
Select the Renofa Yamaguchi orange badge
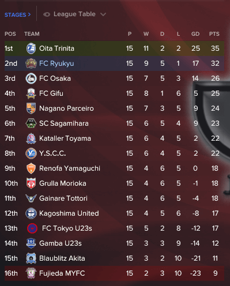tap(31, 168)
